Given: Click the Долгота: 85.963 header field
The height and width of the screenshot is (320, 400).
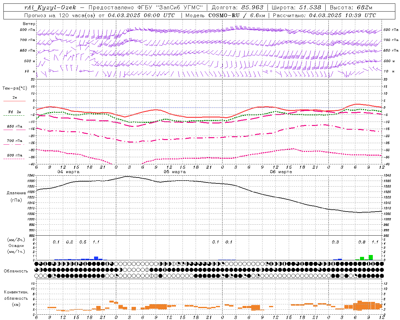Looking at the screenshot, I should click(237, 8).
